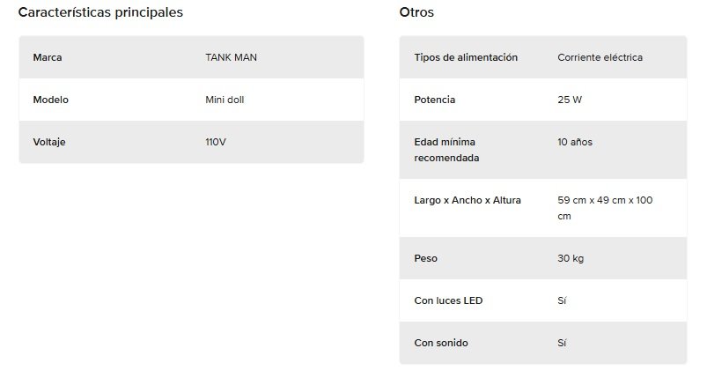The image size is (707, 378).
Task: Select the "Largo x Ancho x Altura" label
Action: pyautogui.click(x=468, y=200)
